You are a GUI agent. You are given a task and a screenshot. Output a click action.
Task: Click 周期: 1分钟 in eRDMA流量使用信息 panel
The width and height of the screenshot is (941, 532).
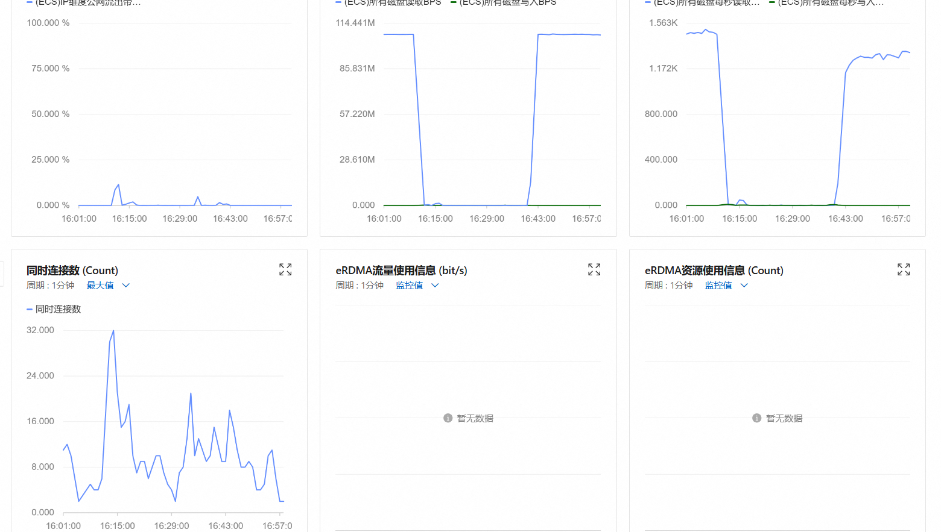click(x=360, y=286)
